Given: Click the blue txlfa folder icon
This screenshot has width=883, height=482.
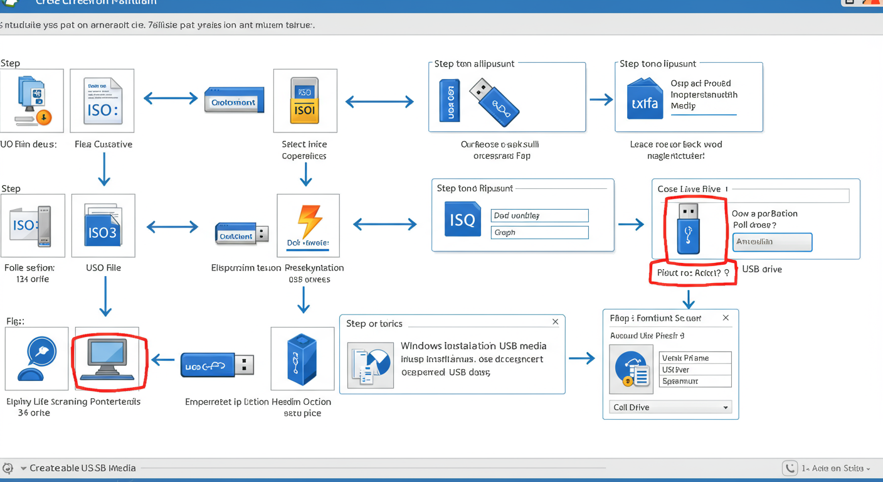Looking at the screenshot, I should point(645,99).
